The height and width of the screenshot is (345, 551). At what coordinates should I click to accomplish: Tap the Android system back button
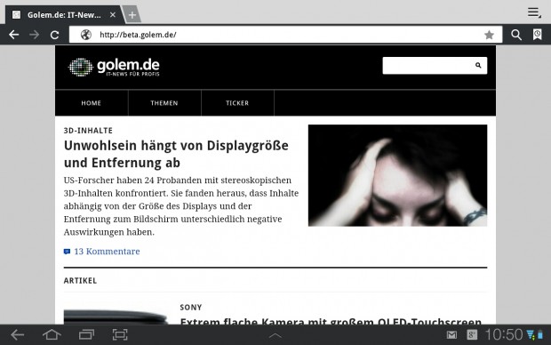[17, 335]
